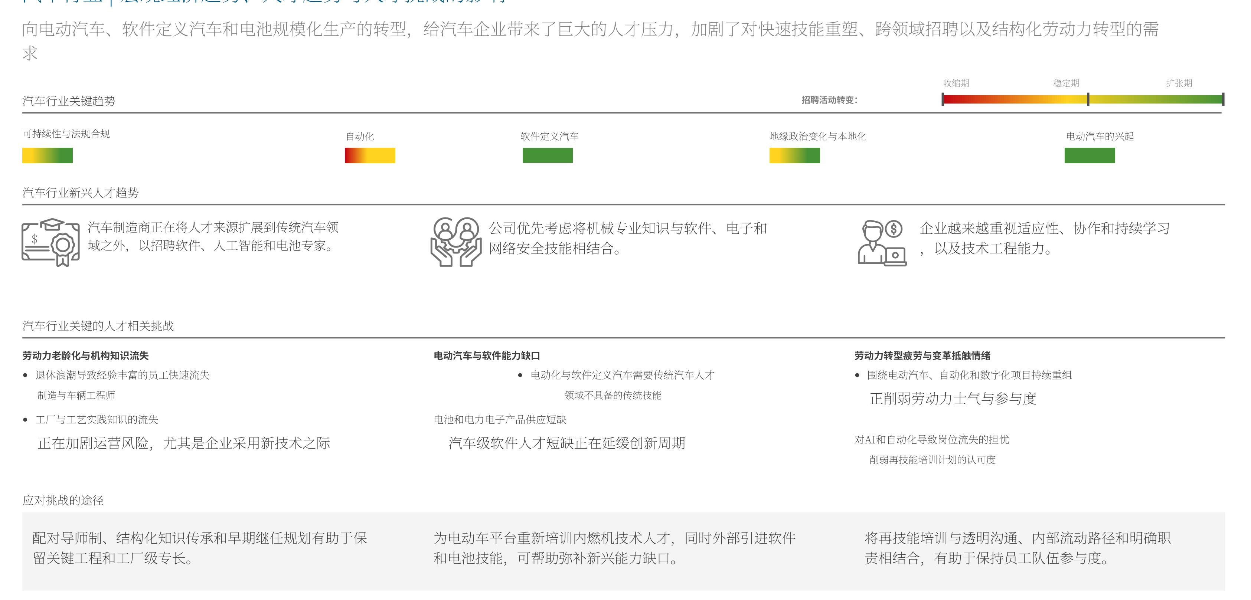
Task: Click the 工厂与工艺实践知识的流失 bullet
Action: (x=97, y=420)
